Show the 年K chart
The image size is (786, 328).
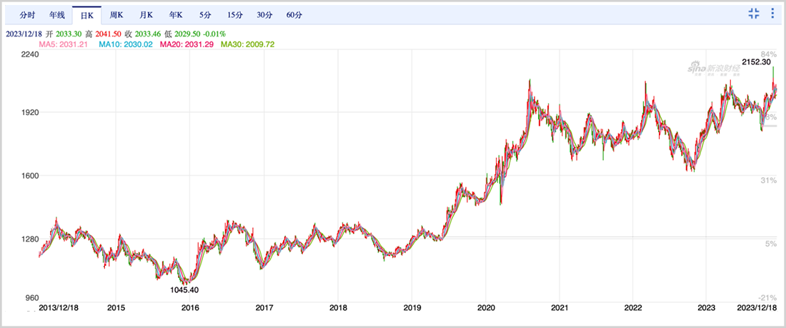coord(176,15)
